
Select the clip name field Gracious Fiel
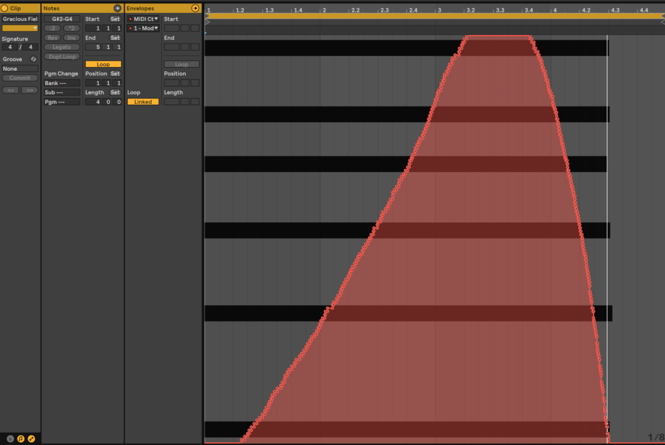[x=20, y=19]
